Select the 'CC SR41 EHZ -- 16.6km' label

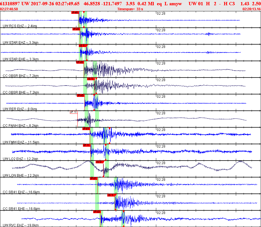(21, 192)
